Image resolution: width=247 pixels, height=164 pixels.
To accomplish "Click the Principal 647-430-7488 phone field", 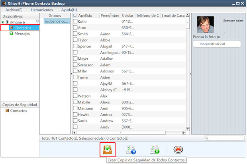I will tap(217, 44).
